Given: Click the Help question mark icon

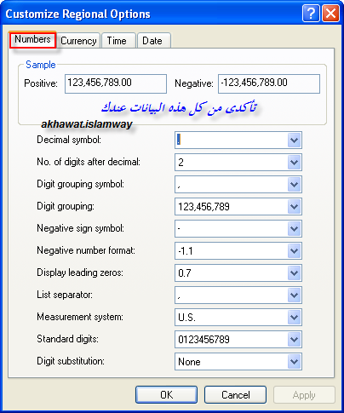Looking at the screenshot, I should tap(311, 13).
